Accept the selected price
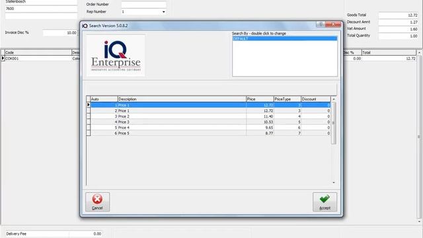Image resolution: width=423 pixels, height=238 pixels. pos(325,202)
